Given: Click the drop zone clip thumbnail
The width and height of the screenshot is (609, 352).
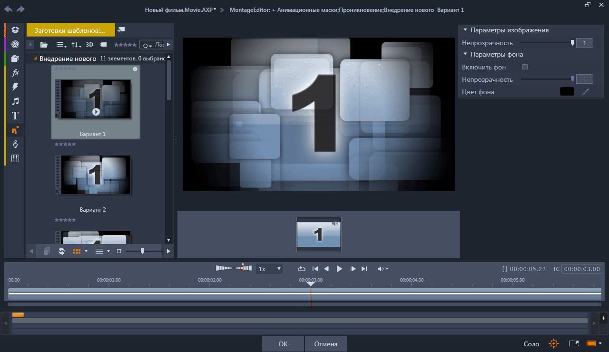Looking at the screenshot, I should 319,235.
